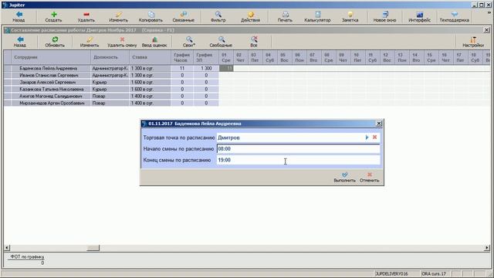This screenshot has width=494, height=278.
Task: Click the Сотрудник column header
Action: [x=51, y=57]
